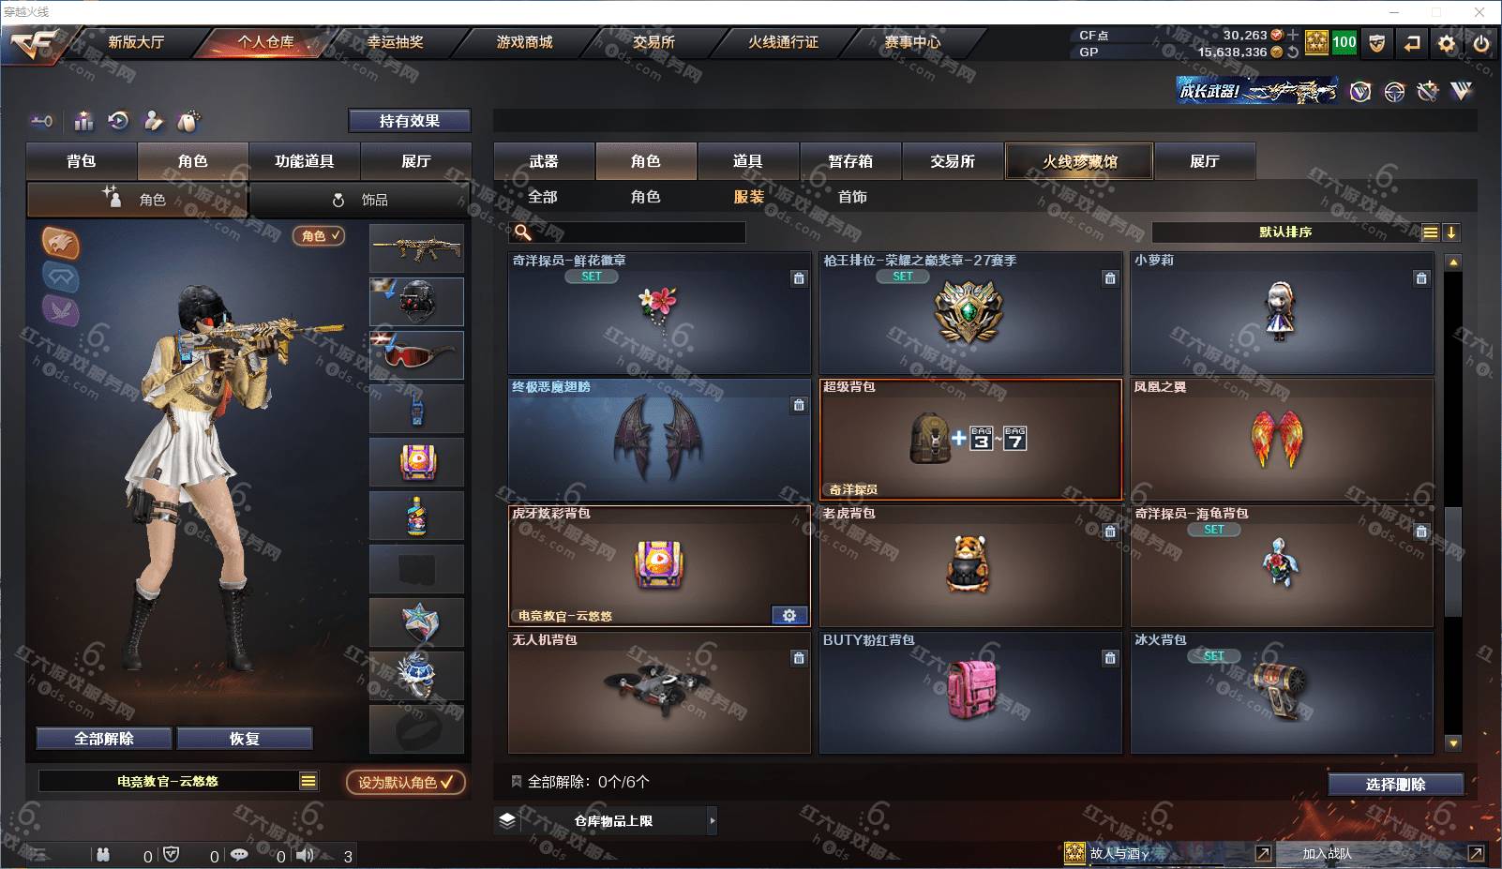Click the inventory list scrollbar thumb
The width and height of the screenshot is (1502, 869).
coord(1453,562)
